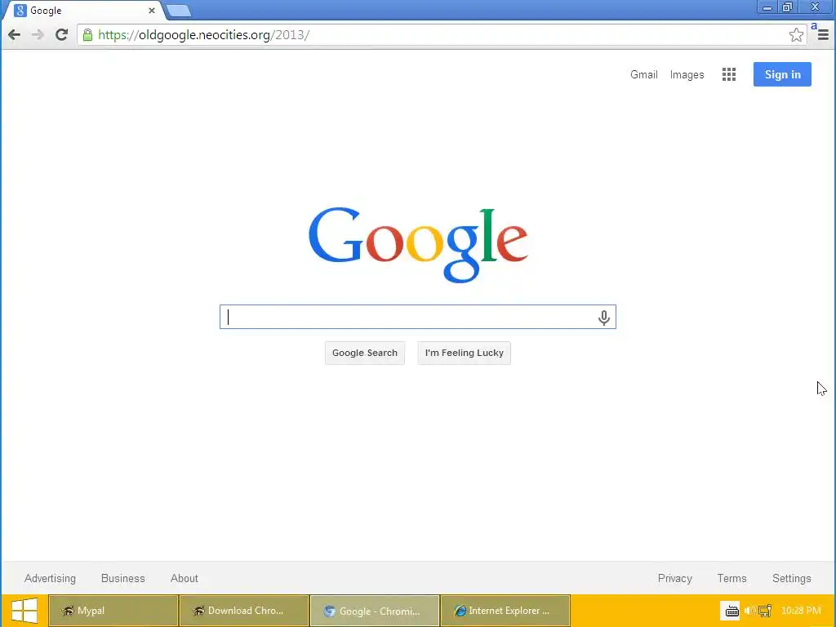
Task: Click the Google logo image
Action: 419,245
